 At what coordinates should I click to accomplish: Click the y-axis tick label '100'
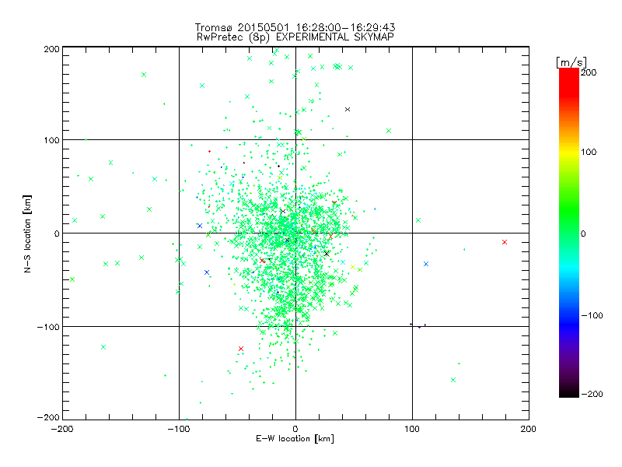click(51, 140)
